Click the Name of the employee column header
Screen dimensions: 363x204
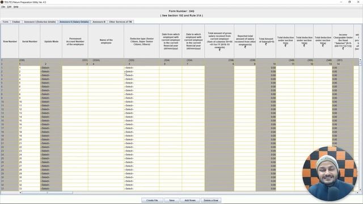[x=106, y=41]
